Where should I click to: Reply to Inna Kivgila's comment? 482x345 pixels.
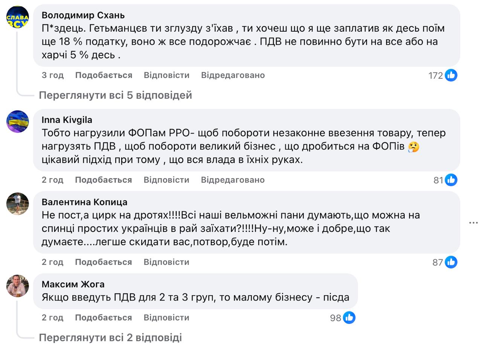pos(166,180)
